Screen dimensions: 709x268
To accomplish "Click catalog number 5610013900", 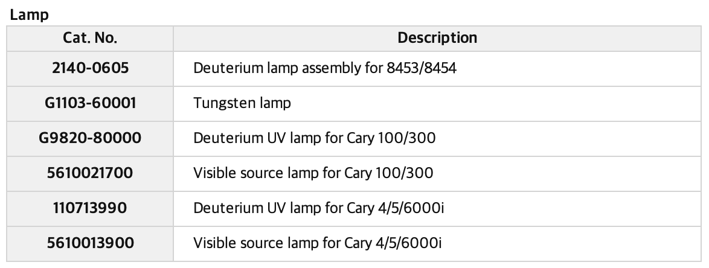I will [x=90, y=243].
